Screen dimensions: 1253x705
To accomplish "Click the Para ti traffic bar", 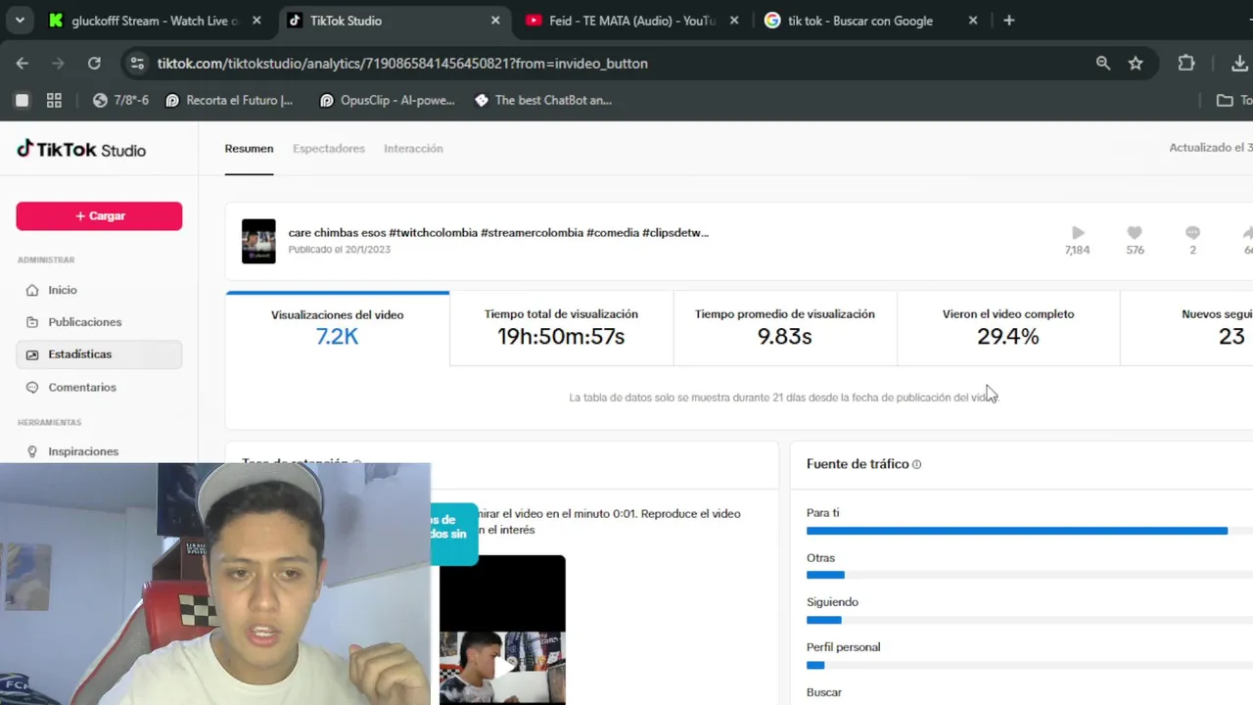I will pyautogui.click(x=1030, y=531).
